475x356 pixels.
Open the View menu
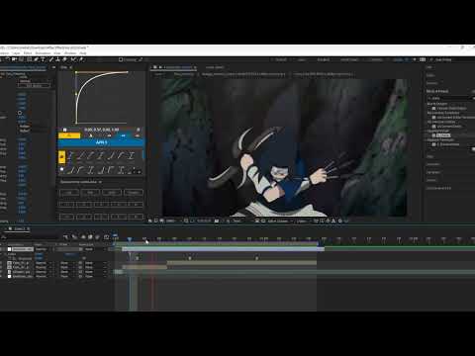coord(57,53)
